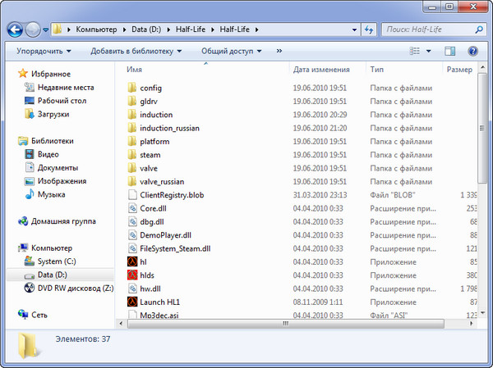Click Компьютер in navigation pane
The image size is (493, 368).
(52, 248)
